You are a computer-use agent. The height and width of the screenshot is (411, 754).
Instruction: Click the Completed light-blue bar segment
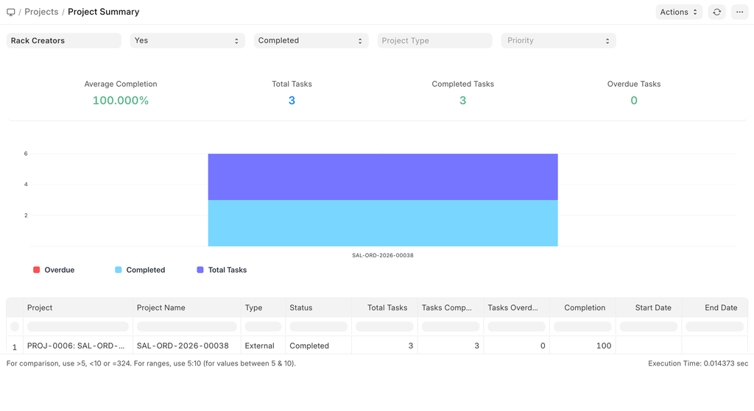click(x=382, y=223)
